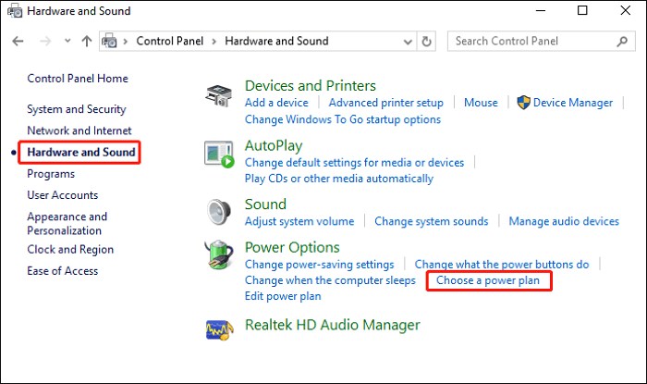Select System and Security in sidebar
This screenshot has height=384, width=647.
(x=76, y=109)
